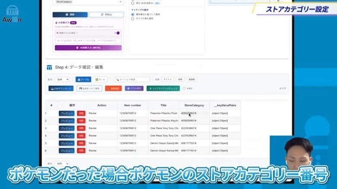Click row 5 preview button
The image size is (337, 189).
67,143
